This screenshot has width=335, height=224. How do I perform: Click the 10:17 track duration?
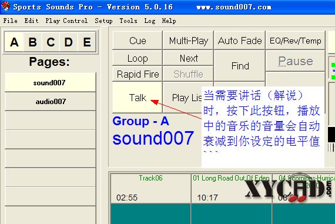(x=207, y=198)
